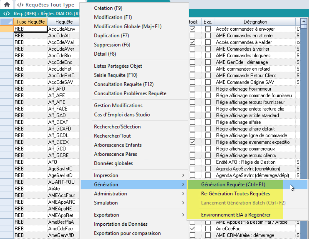Choose Duplication (F7) from context menu
309x239 pixels.
click(111, 36)
